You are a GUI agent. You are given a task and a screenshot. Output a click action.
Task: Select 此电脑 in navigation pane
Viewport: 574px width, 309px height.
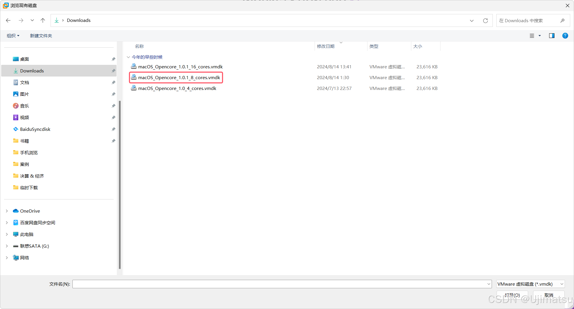(x=27, y=234)
